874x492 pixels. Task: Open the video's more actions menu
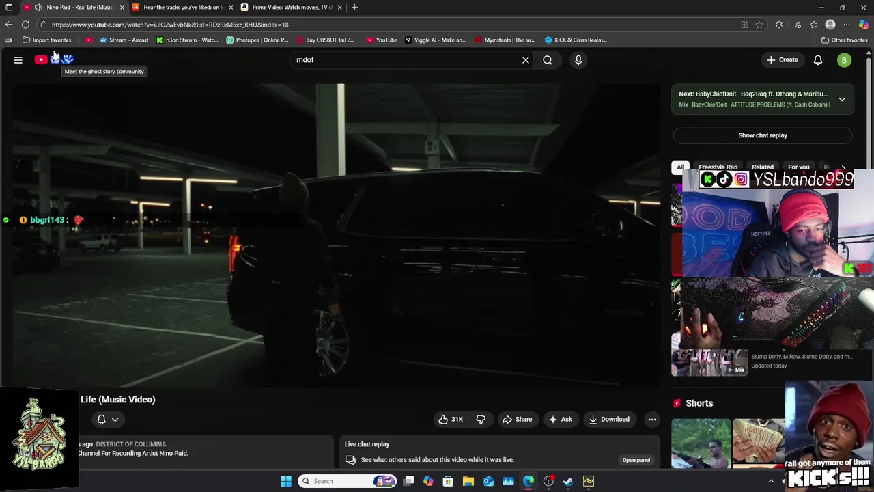point(652,420)
